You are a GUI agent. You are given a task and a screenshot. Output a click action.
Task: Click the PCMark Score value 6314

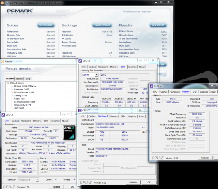(164, 32)
